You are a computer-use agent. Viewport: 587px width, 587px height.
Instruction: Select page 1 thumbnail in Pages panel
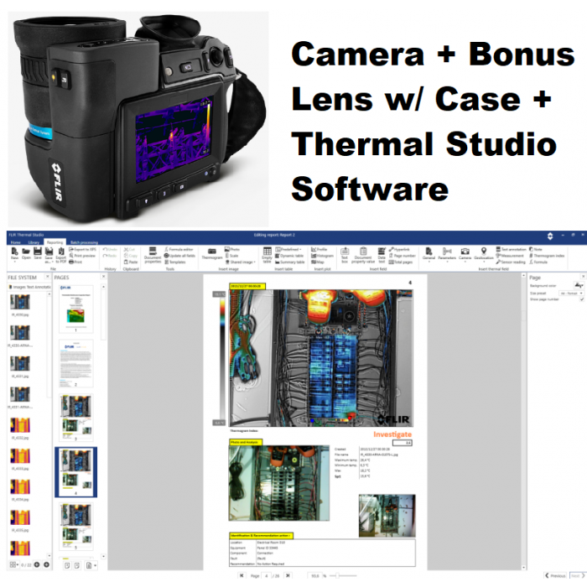76,309
